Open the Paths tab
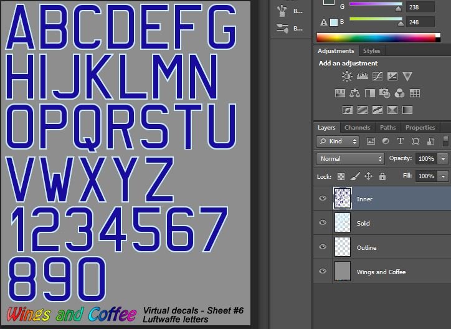This screenshot has height=329, width=451. 387,127
